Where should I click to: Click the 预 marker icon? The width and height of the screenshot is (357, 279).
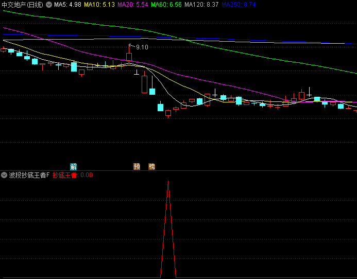coord(137,167)
